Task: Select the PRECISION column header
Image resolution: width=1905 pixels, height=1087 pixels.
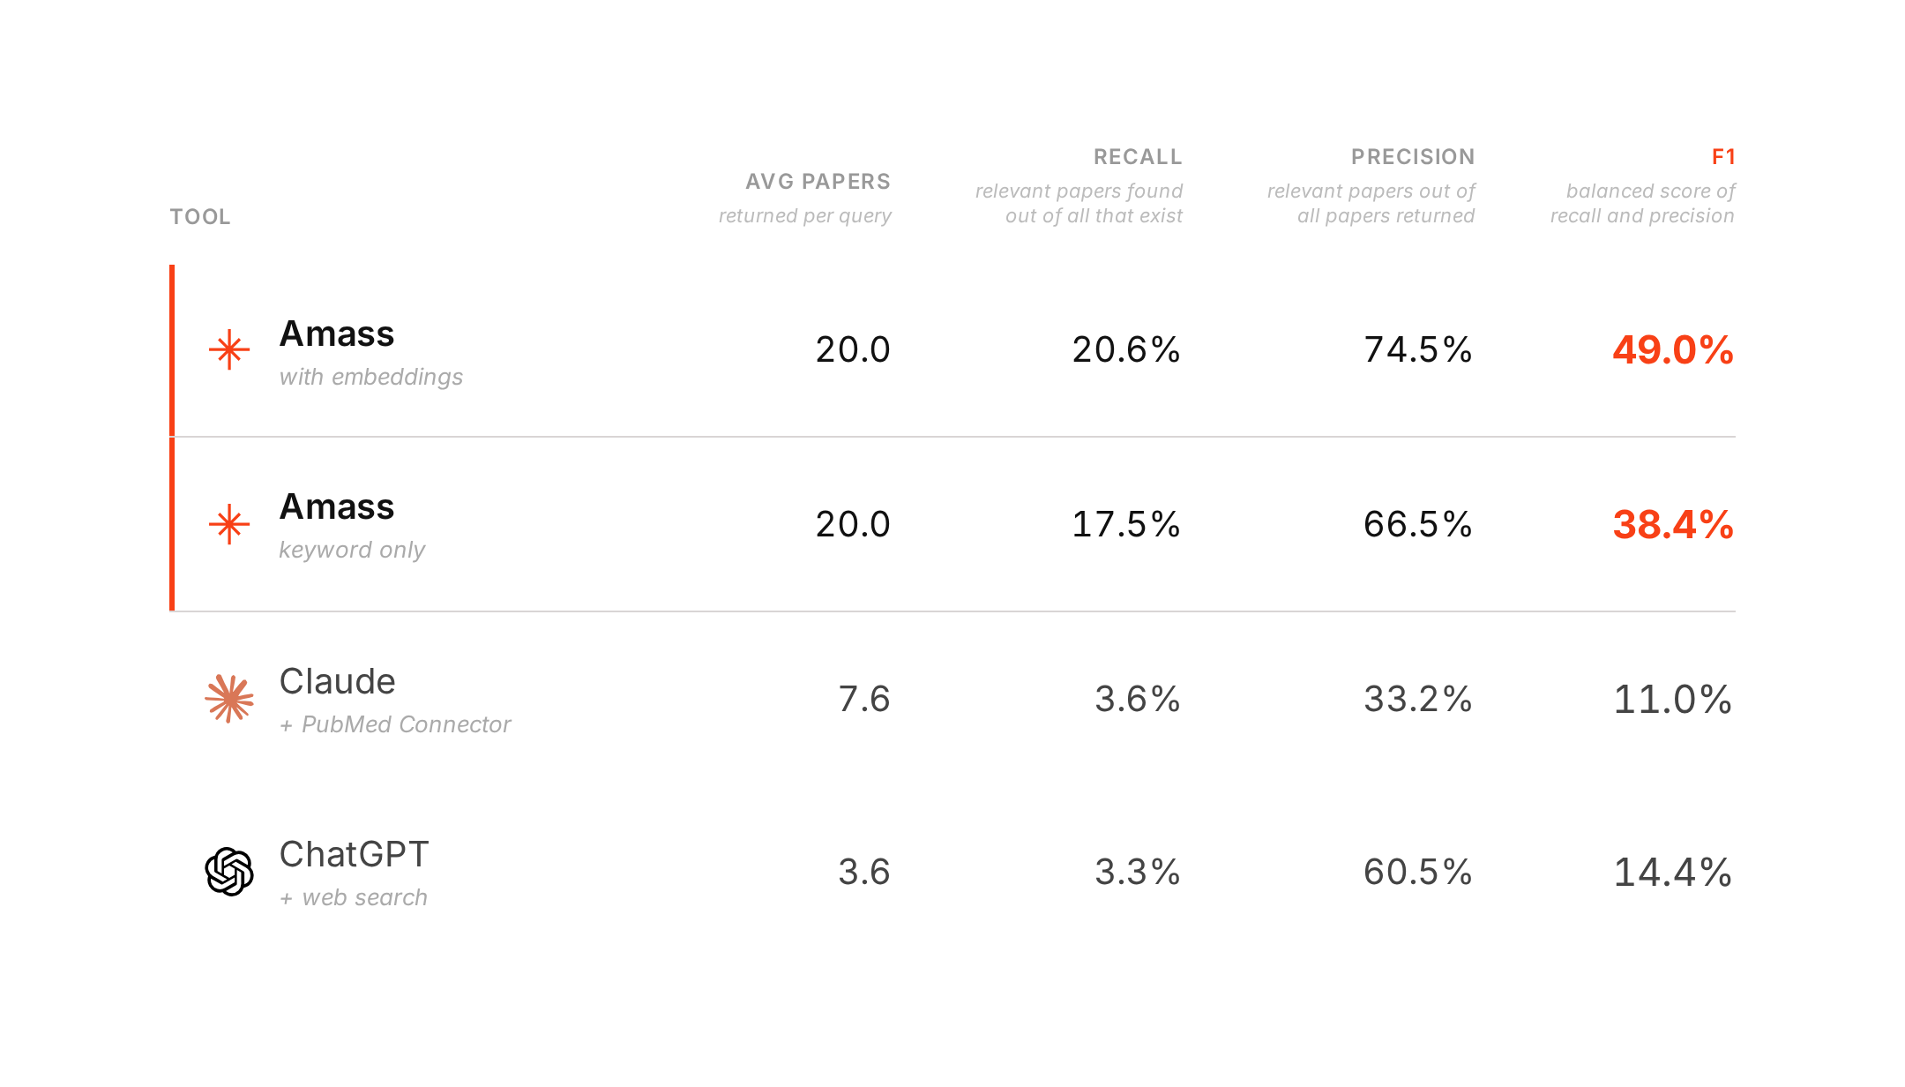Action: pos(1413,157)
